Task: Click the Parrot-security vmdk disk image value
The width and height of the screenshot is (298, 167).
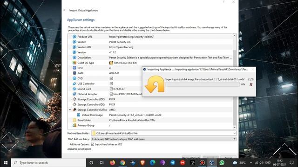Action: click(135, 115)
